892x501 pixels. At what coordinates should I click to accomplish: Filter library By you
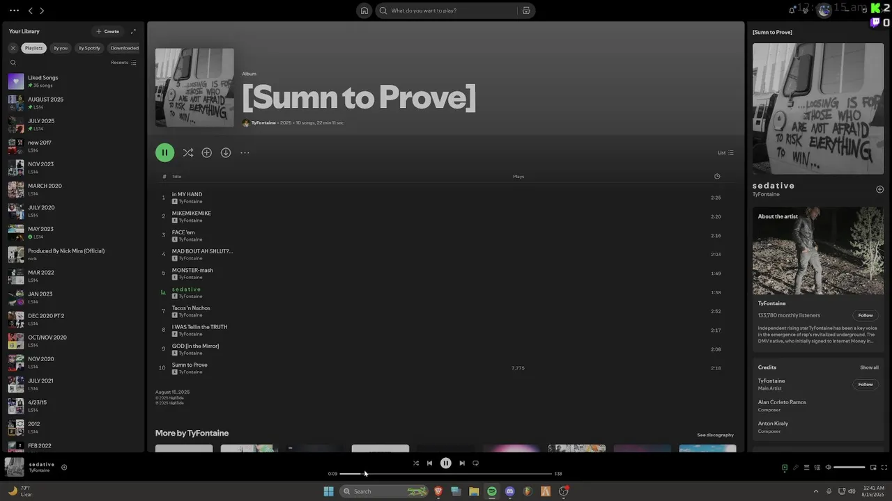tap(61, 48)
